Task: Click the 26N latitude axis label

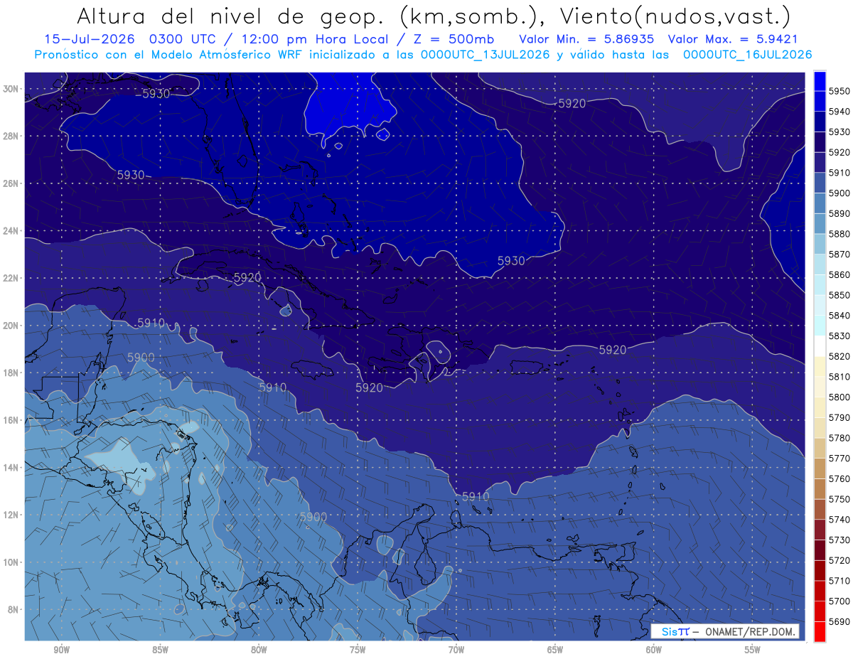Action: 11,183
